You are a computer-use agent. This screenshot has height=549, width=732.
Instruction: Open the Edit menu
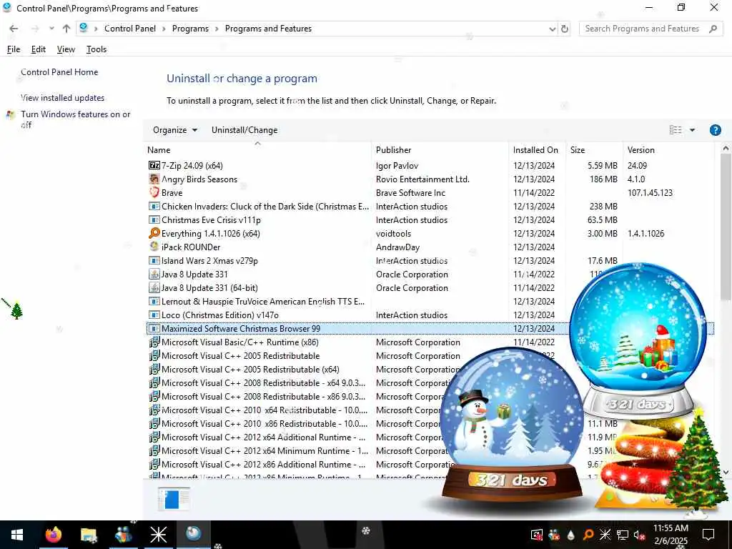click(x=39, y=49)
